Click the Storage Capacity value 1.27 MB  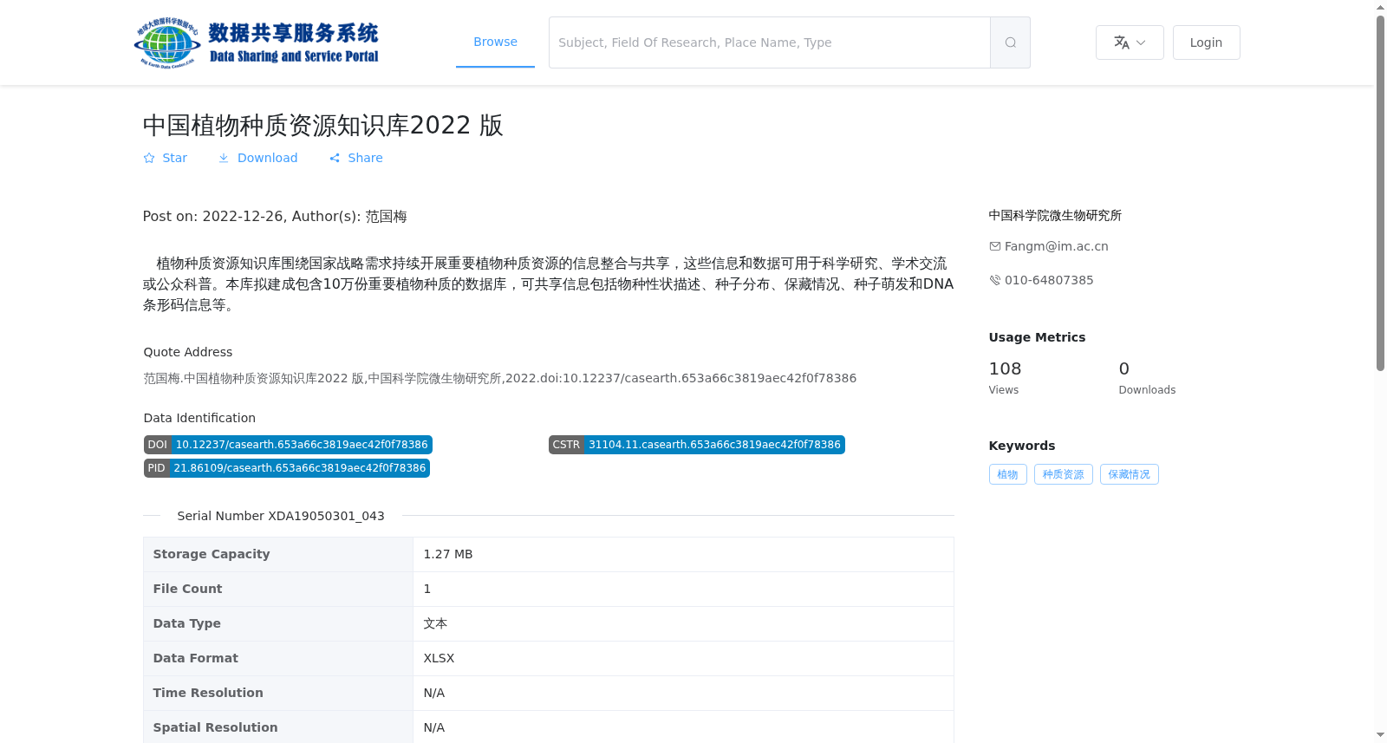point(447,554)
